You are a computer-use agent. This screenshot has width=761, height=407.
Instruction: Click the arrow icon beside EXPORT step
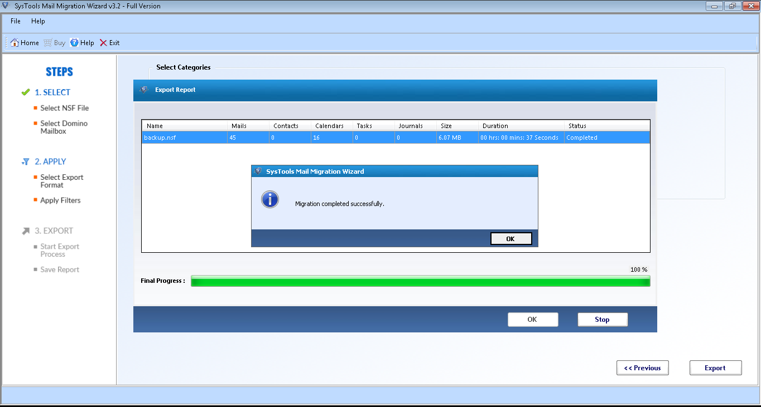point(25,231)
